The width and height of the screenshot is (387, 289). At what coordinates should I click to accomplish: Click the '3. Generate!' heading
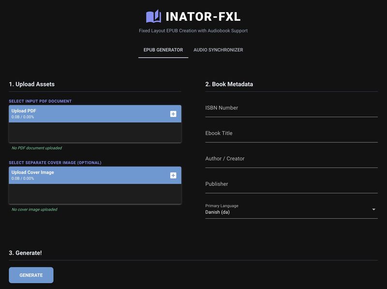click(25, 253)
